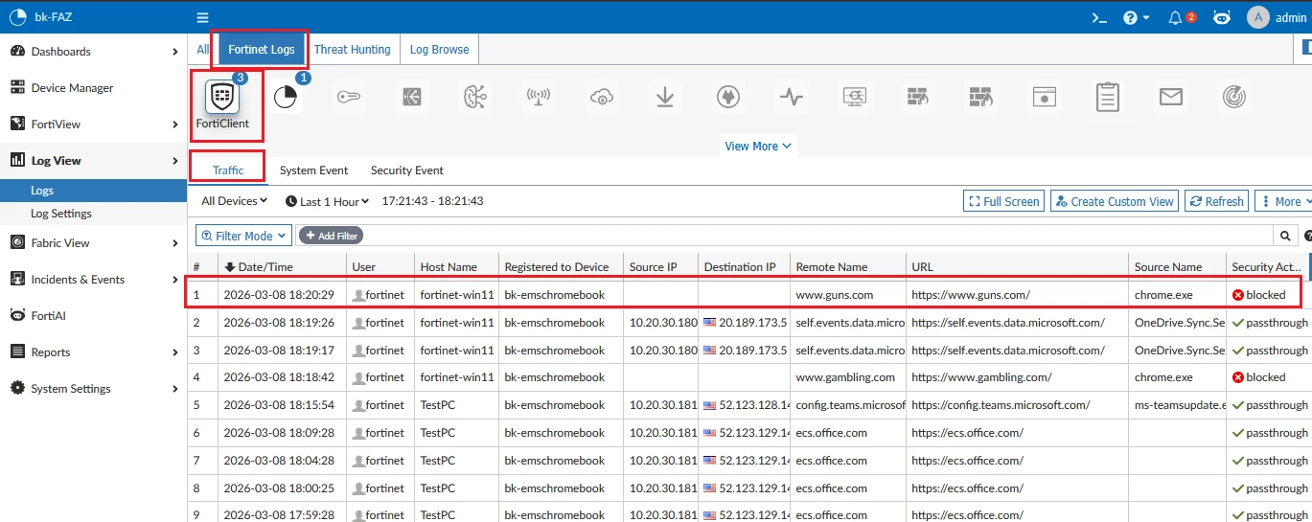Open System Settings in sidebar
This screenshot has width=1312, height=522.
pos(94,389)
